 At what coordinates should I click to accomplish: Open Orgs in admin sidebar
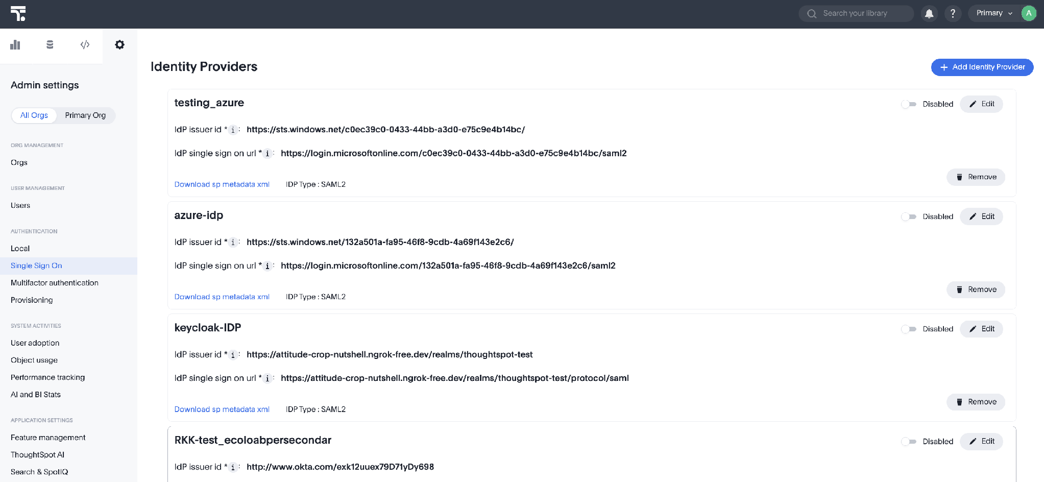pos(19,162)
